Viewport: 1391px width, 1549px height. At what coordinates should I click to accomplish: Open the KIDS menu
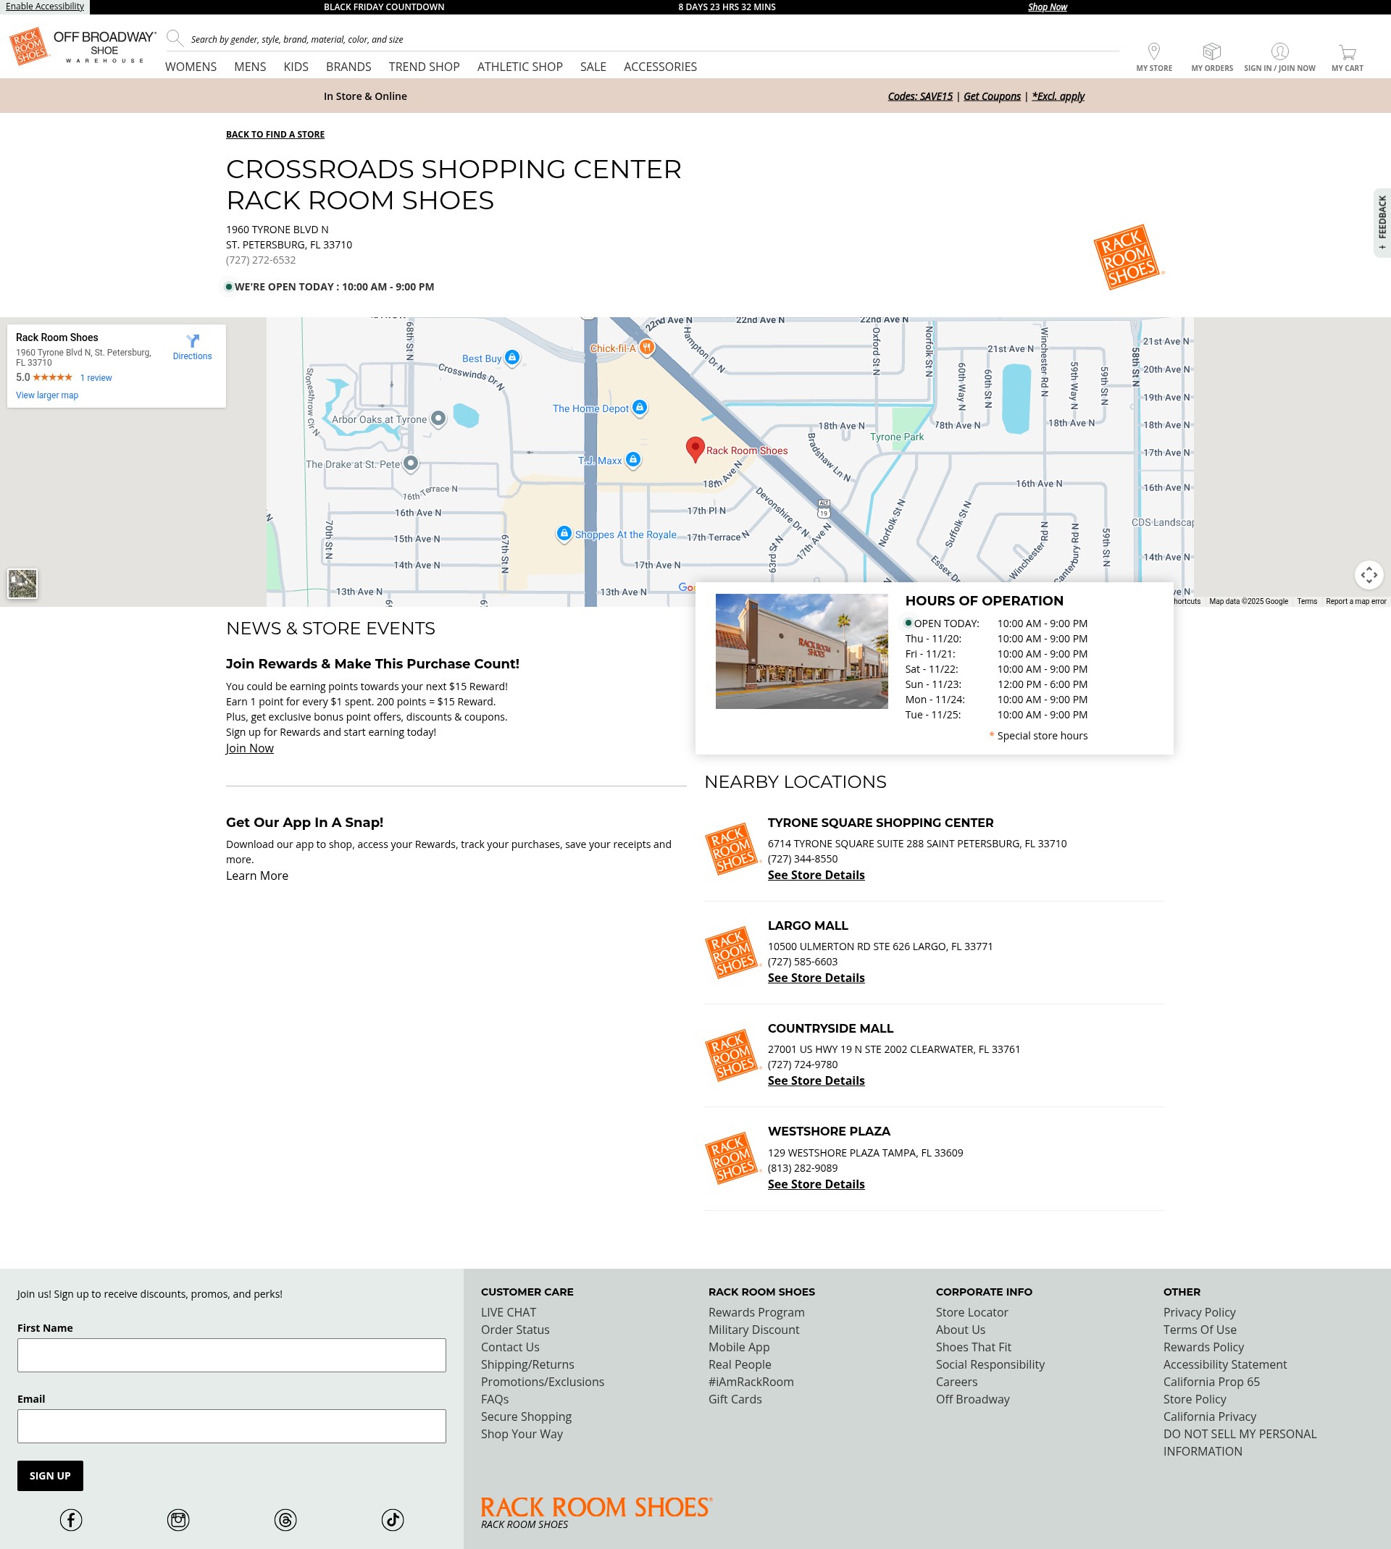pyautogui.click(x=296, y=67)
